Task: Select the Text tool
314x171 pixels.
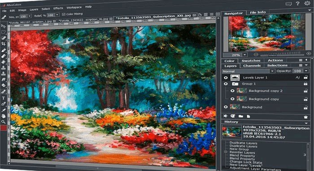Action: pyautogui.click(x=4, y=98)
